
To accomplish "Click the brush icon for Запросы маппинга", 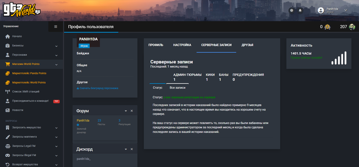I will pos(8,137).
